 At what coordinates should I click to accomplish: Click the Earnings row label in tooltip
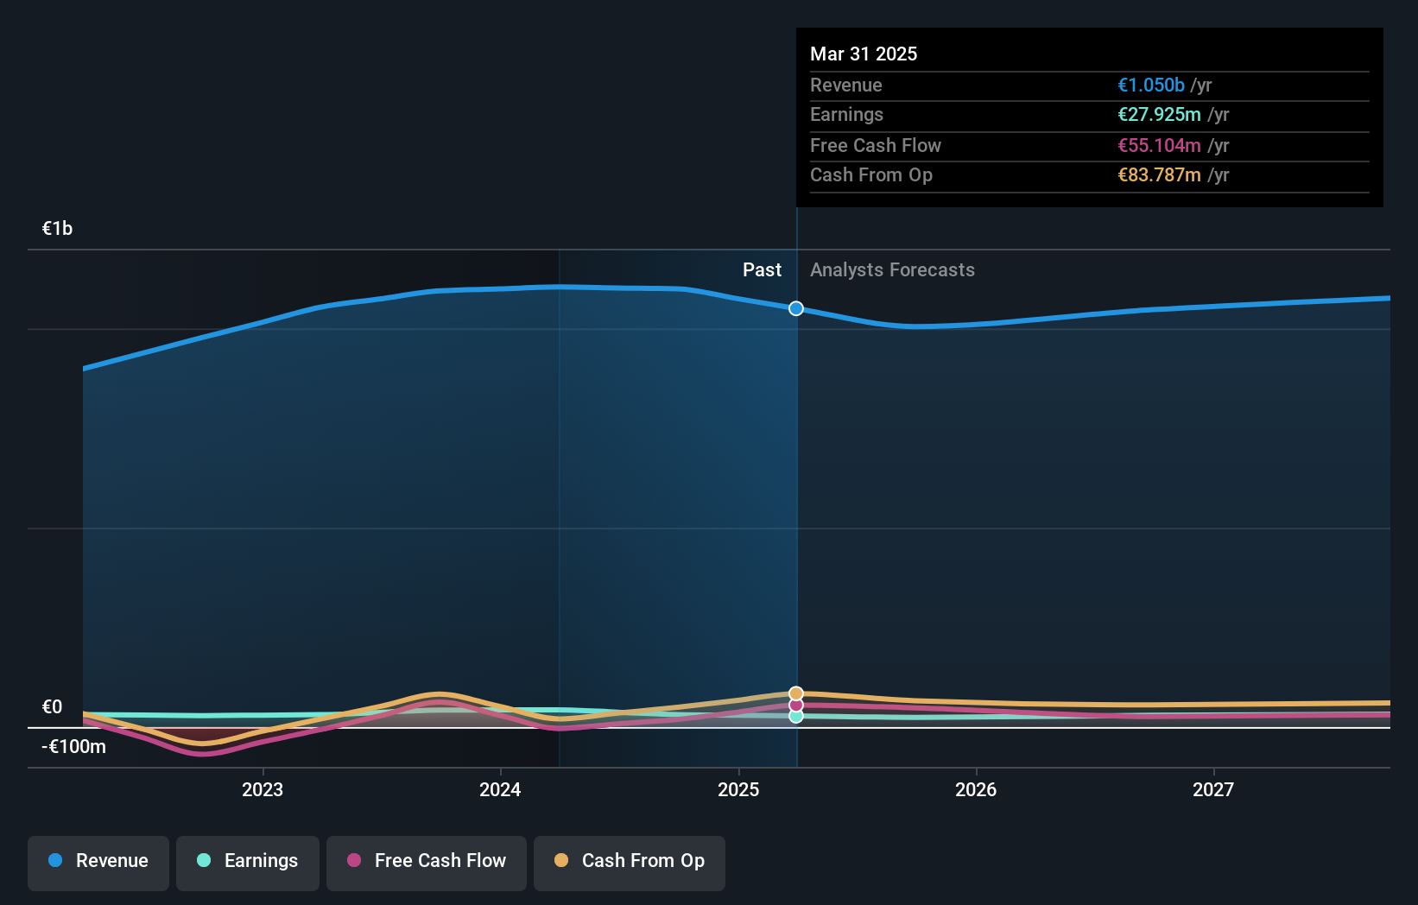pyautogui.click(x=846, y=114)
